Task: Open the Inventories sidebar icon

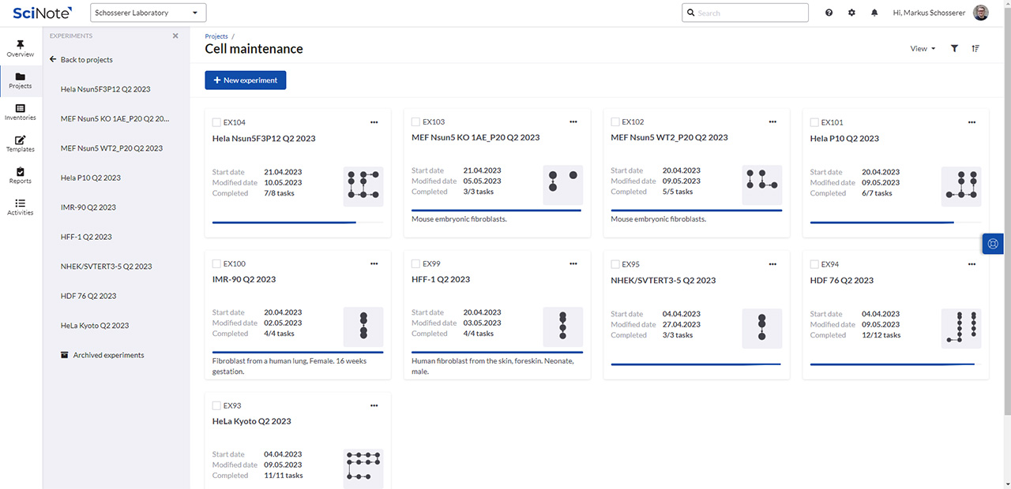Action: (x=21, y=112)
